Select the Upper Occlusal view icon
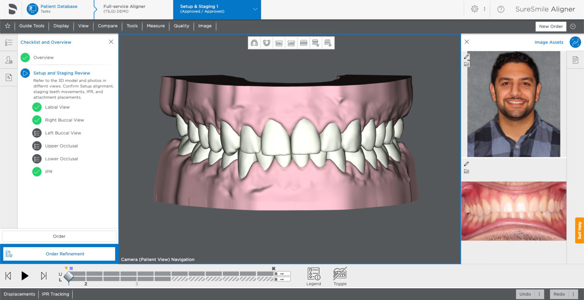584x300 pixels. [254, 43]
